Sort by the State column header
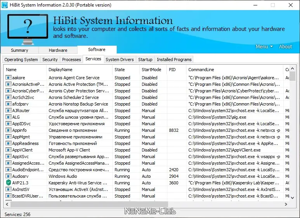This screenshot has width=300, height=218. click(126, 70)
